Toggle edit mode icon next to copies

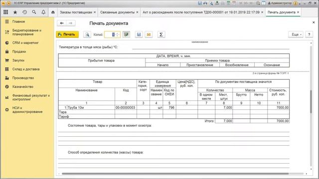[x=126, y=34]
